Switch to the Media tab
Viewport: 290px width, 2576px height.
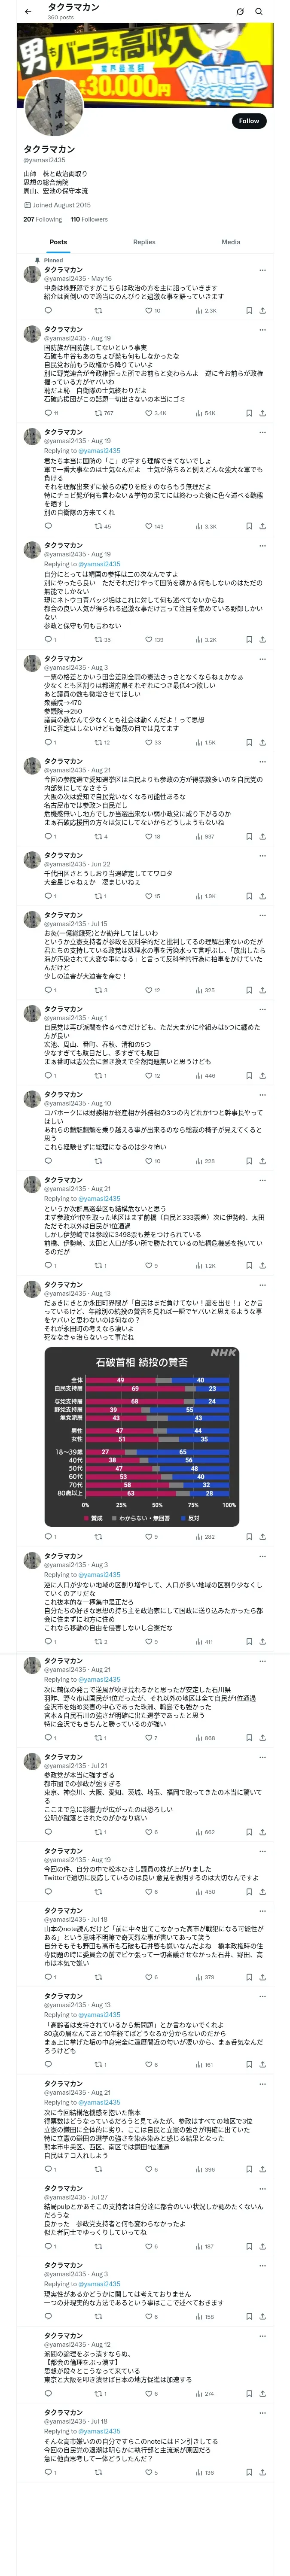[231, 242]
